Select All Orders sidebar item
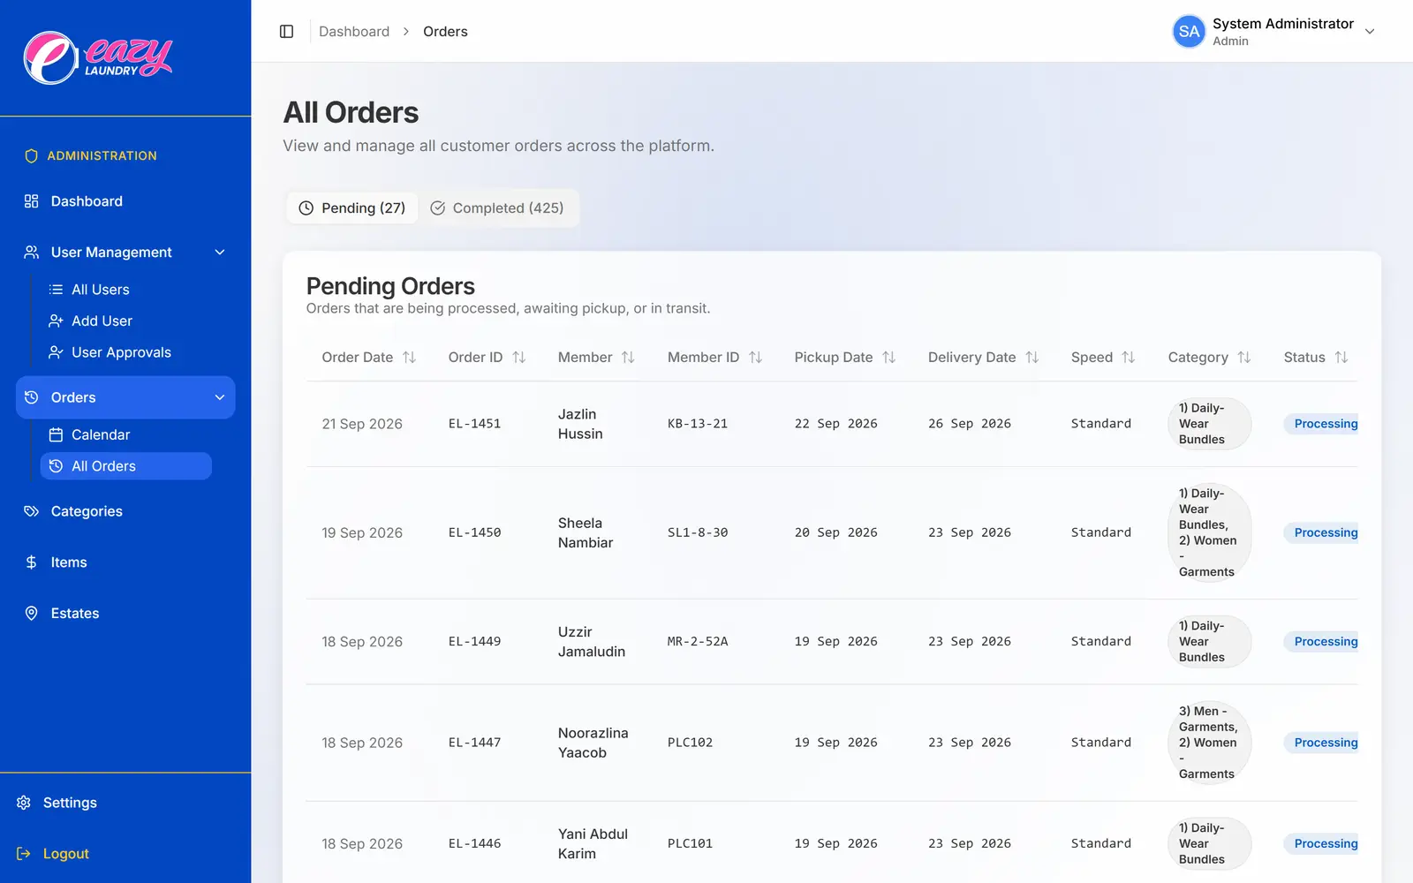This screenshot has height=883, width=1413. pos(125,466)
